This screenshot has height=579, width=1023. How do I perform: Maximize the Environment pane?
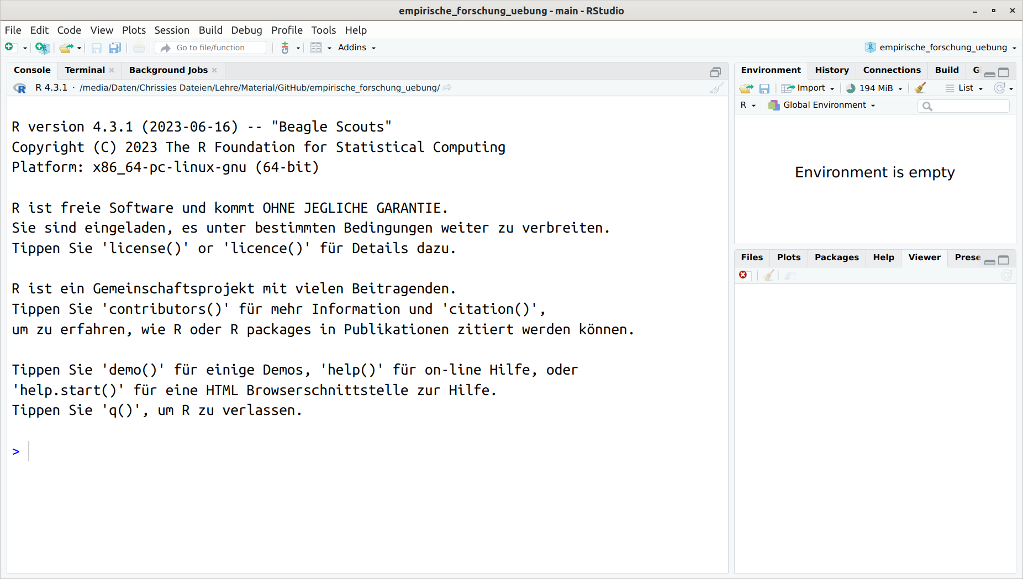(1004, 72)
